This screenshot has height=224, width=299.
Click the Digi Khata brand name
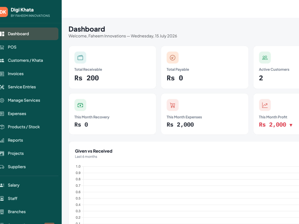[x=22, y=10]
